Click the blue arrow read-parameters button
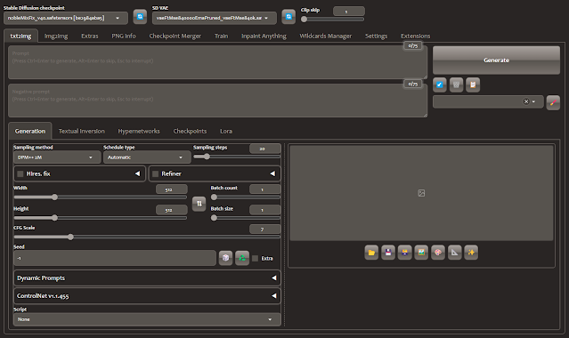 (x=440, y=84)
